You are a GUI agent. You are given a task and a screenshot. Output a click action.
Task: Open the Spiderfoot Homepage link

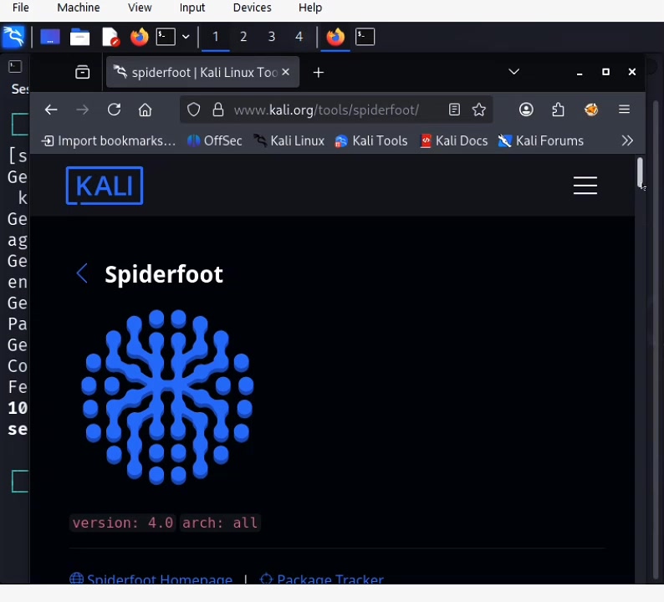151,579
